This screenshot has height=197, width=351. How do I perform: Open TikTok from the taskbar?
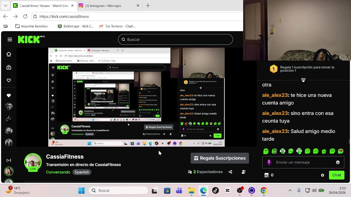coord(216,190)
